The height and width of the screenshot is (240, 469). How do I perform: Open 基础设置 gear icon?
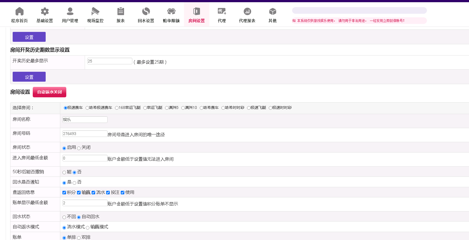[x=45, y=12]
